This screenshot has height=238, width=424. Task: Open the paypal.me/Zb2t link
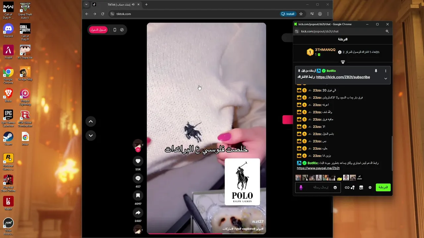(x=318, y=168)
